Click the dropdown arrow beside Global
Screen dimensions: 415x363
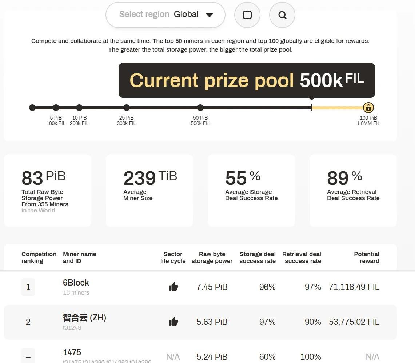point(209,15)
